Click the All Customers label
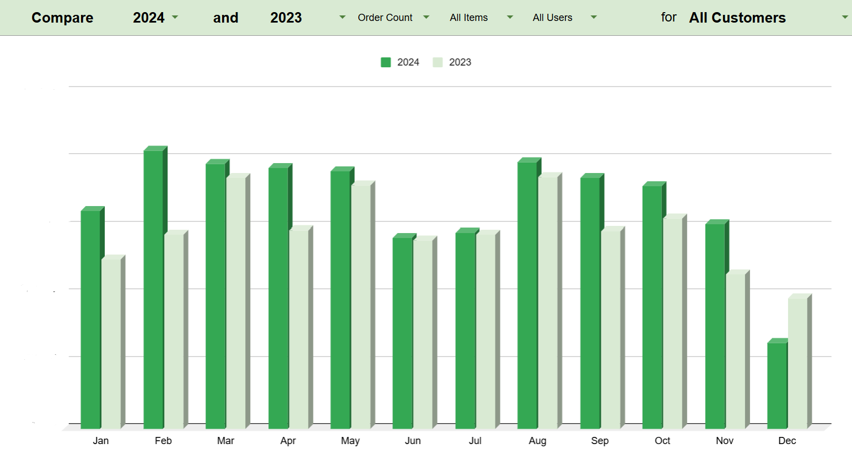Screen dimensions: 852x454 point(737,18)
